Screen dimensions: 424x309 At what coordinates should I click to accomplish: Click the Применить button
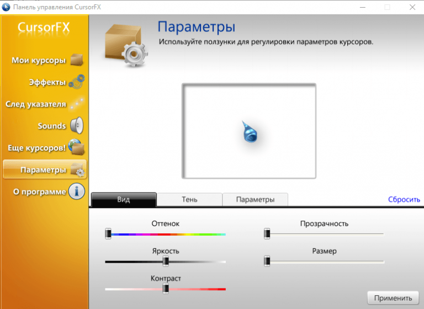393,298
